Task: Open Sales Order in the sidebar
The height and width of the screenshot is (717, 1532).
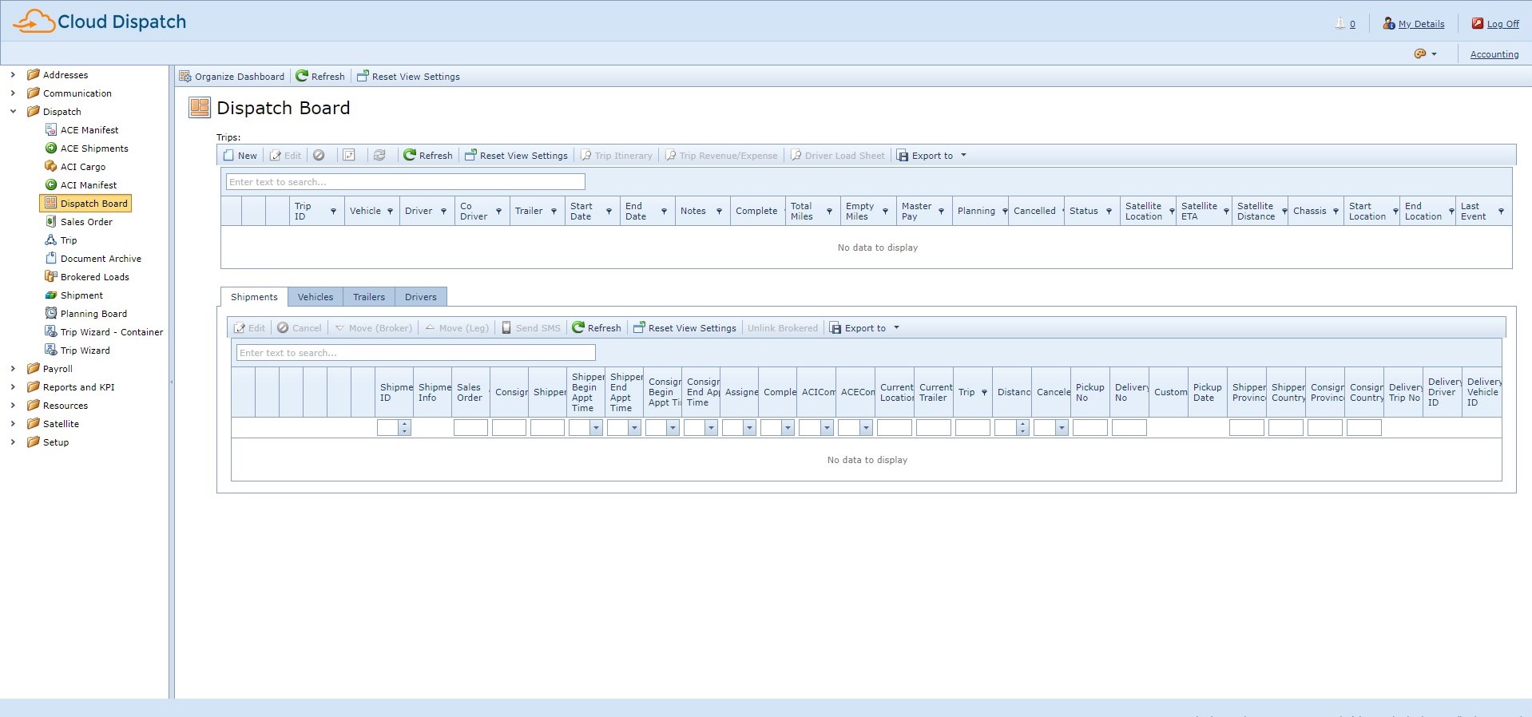Action: 85,222
